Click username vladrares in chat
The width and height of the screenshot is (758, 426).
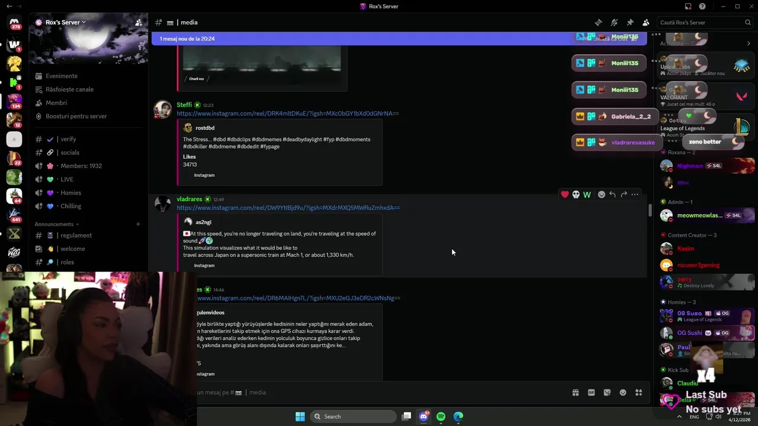(189, 199)
